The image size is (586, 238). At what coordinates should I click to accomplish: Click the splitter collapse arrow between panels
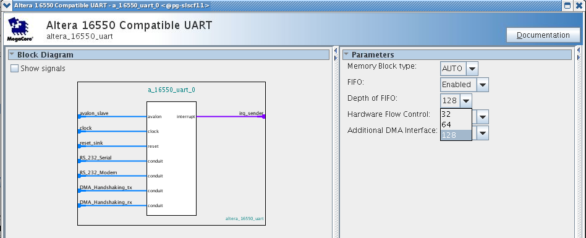[x=336, y=50]
